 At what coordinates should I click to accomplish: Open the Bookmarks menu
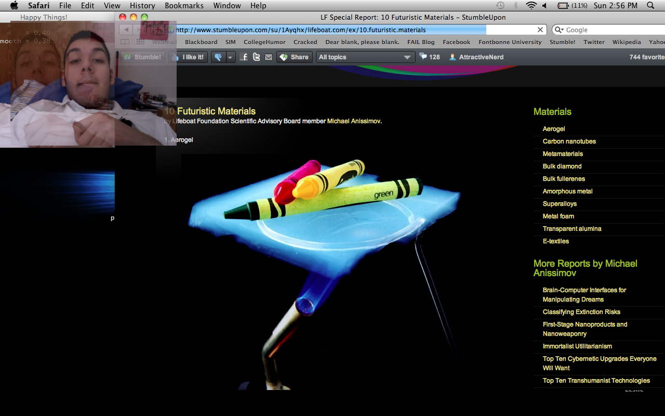click(x=183, y=6)
